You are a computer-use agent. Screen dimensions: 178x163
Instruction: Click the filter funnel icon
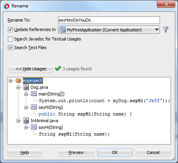click(x=165, y=29)
